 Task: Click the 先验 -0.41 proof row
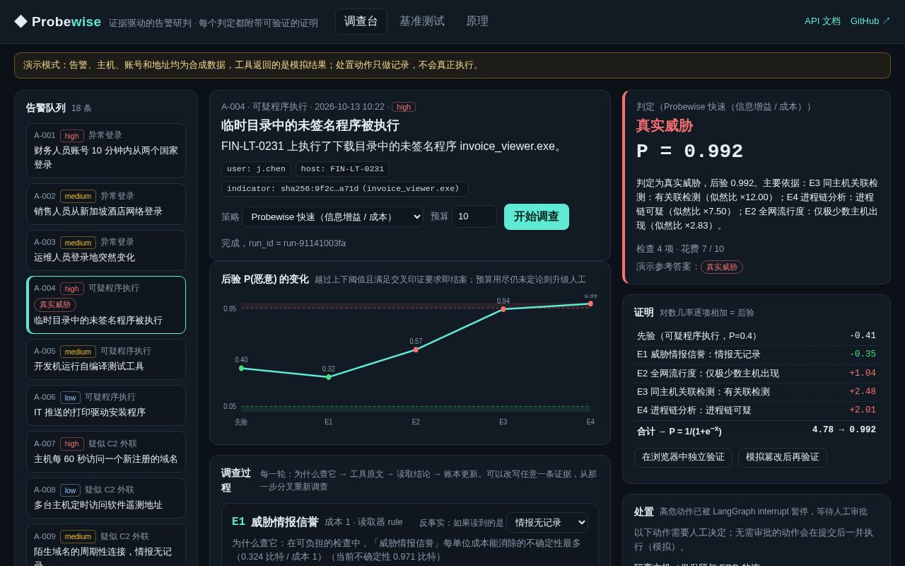pyautogui.click(x=757, y=336)
